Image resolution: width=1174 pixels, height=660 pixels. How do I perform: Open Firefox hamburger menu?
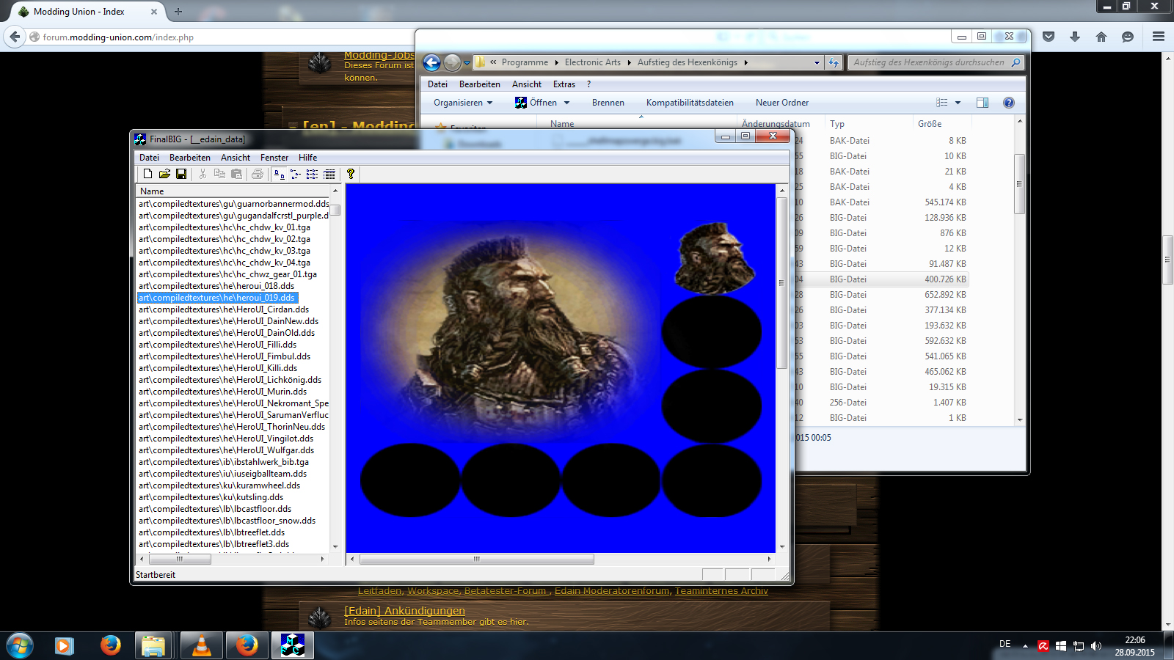click(x=1159, y=37)
